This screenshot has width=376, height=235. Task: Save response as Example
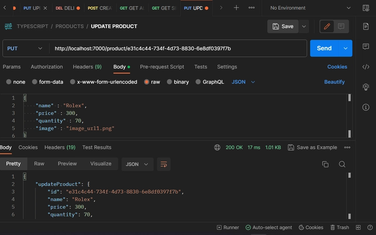[x=313, y=147]
